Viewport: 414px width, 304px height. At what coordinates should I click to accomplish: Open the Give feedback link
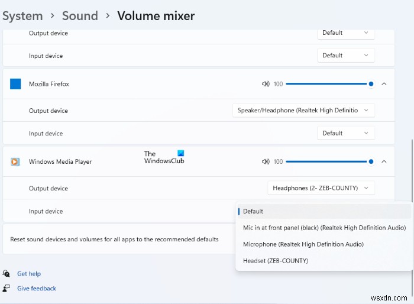point(37,289)
